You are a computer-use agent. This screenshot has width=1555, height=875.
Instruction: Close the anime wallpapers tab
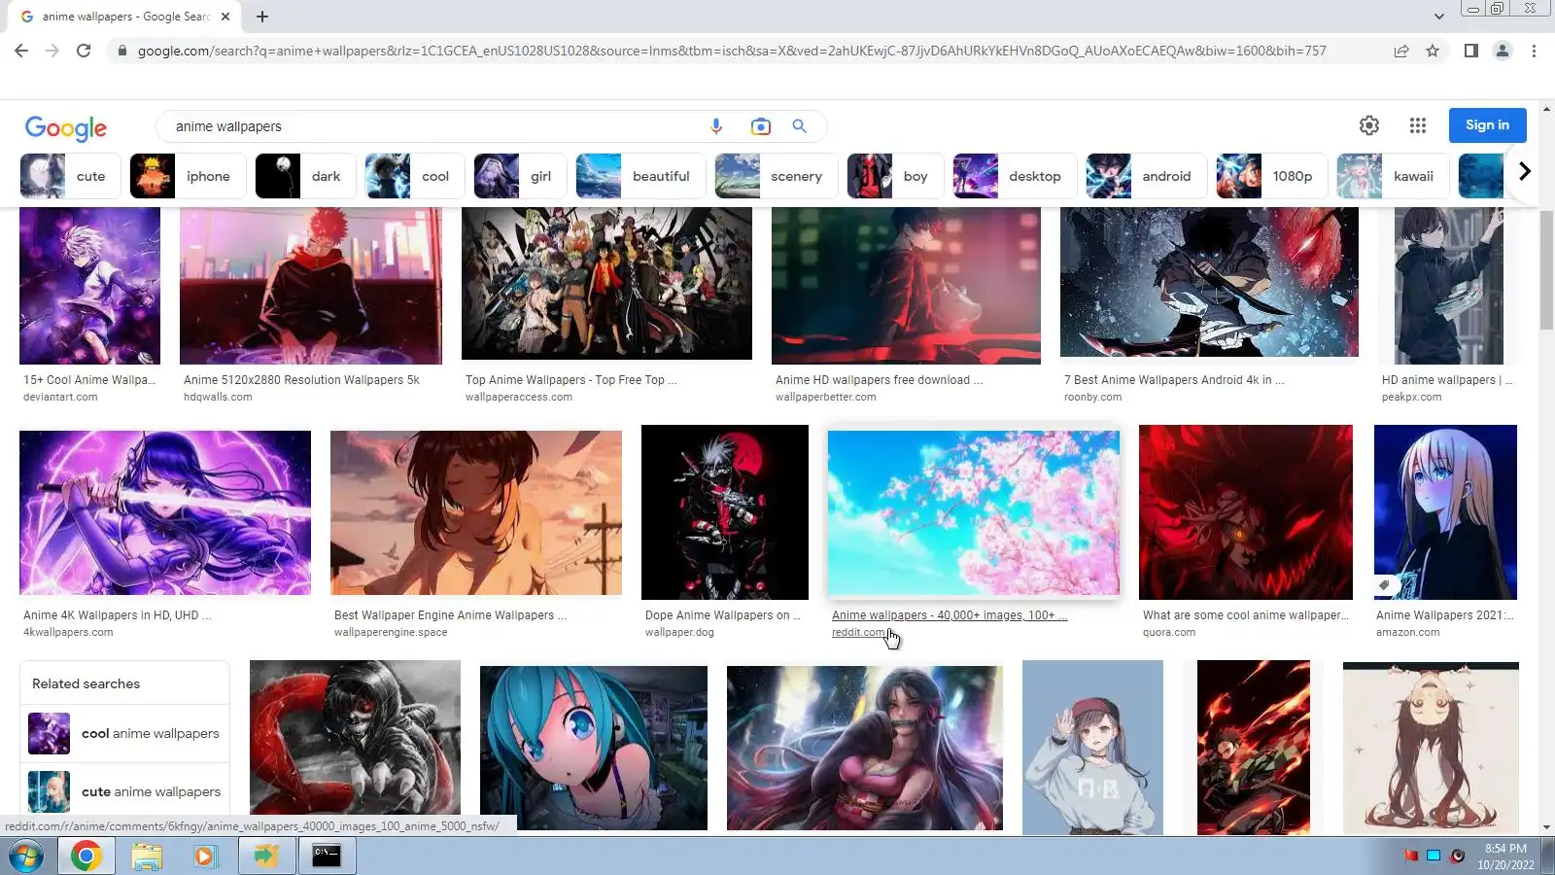tap(225, 17)
